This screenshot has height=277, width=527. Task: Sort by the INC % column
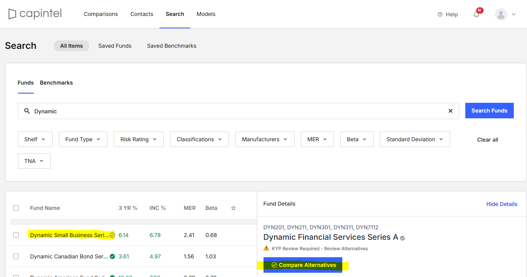point(158,208)
